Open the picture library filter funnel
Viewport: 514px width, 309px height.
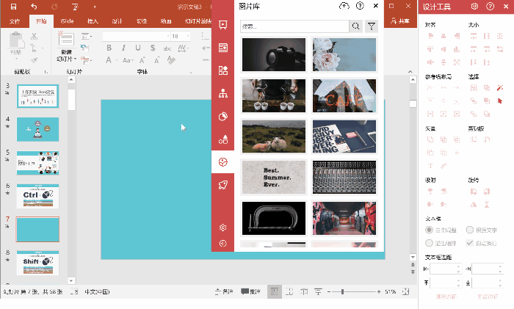pyautogui.click(x=372, y=26)
